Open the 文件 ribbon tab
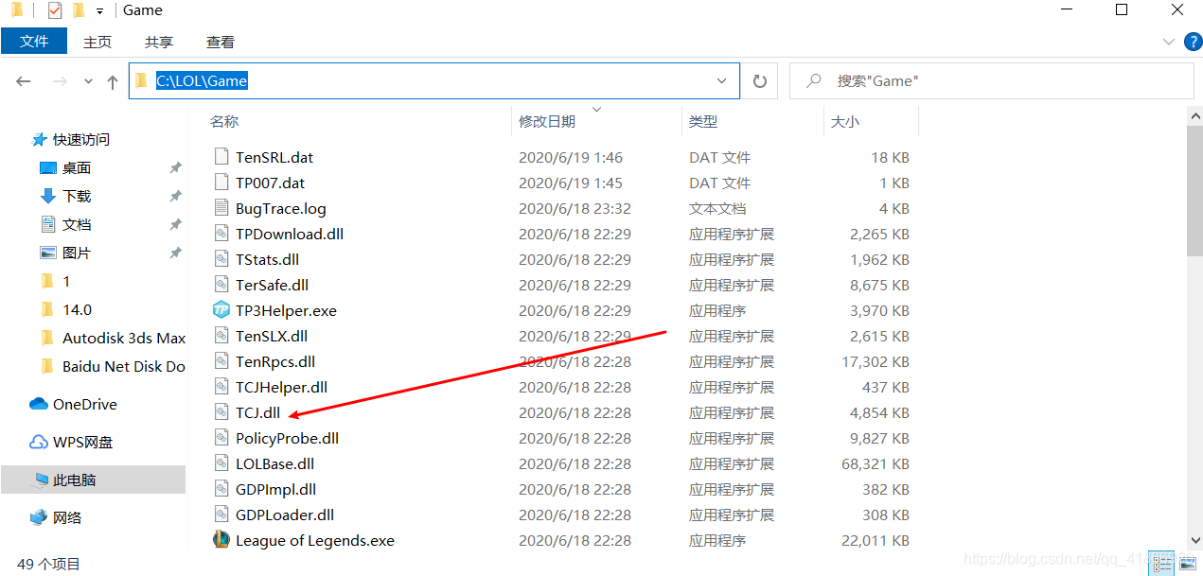The width and height of the screenshot is (1203, 576). coord(34,42)
